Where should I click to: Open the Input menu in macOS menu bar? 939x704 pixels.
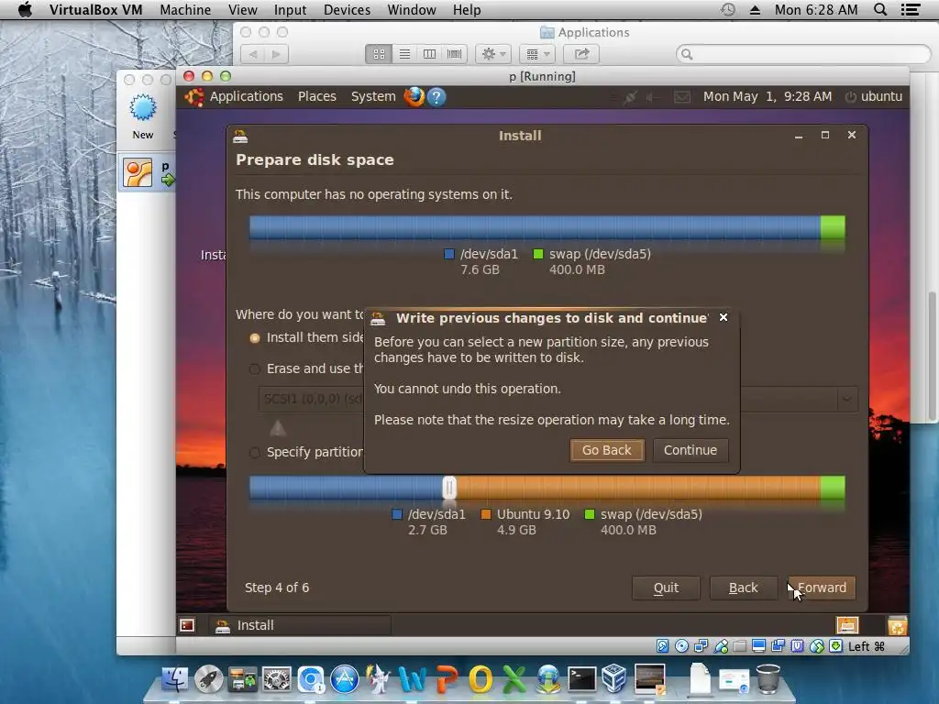pos(290,9)
